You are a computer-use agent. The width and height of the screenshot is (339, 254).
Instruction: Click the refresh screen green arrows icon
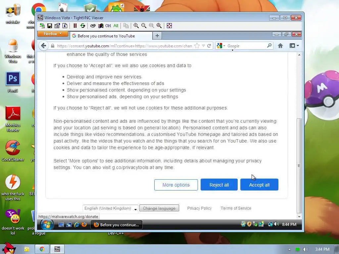82,26
